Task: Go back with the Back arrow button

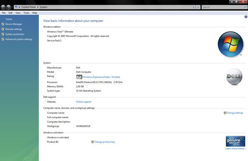Action: tap(3, 7)
